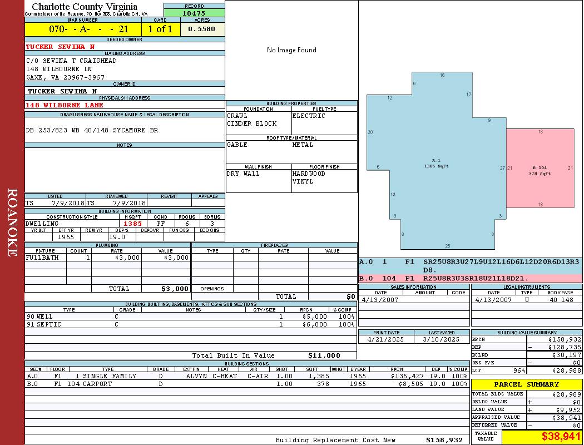Click the "1 of 1" card indicator
This screenshot has width=584, height=445.
pos(160,29)
